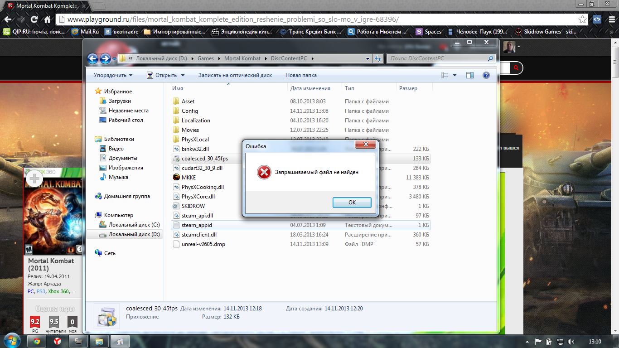Click the DiscContentPC search field
The image size is (619, 348).
[440, 58]
